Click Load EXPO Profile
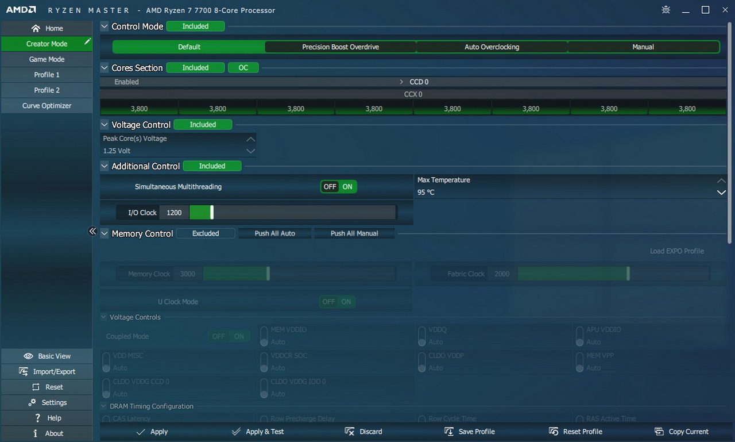This screenshot has width=735, height=442. [676, 251]
